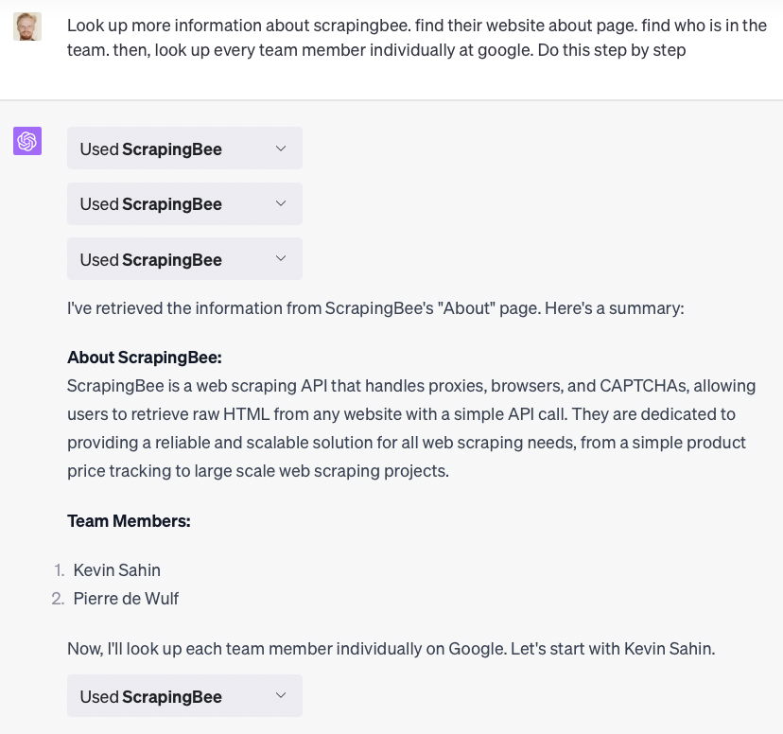The image size is (783, 734).
Task: Toggle open the third ScrapingBee request details
Action: coord(184,258)
